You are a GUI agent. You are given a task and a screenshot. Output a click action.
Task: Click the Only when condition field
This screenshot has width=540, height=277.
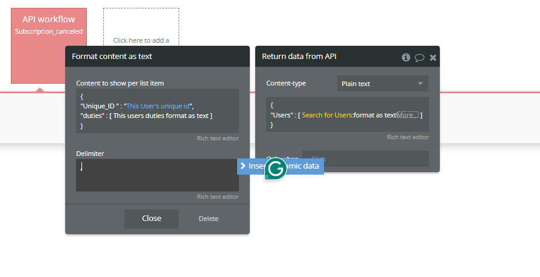(x=366, y=158)
